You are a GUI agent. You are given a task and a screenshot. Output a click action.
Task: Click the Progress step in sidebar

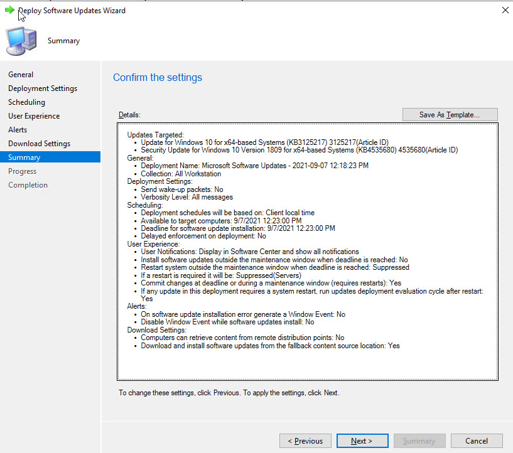[22, 171]
